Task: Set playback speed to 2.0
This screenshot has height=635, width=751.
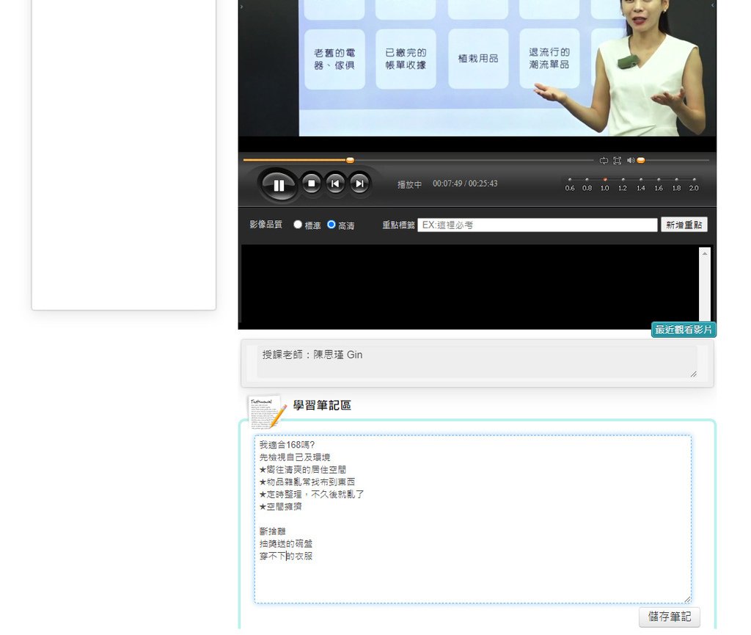Action: [694, 184]
